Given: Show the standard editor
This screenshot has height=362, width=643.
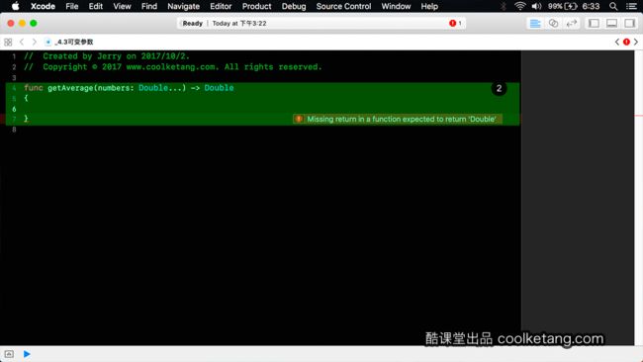Looking at the screenshot, I should [535, 24].
